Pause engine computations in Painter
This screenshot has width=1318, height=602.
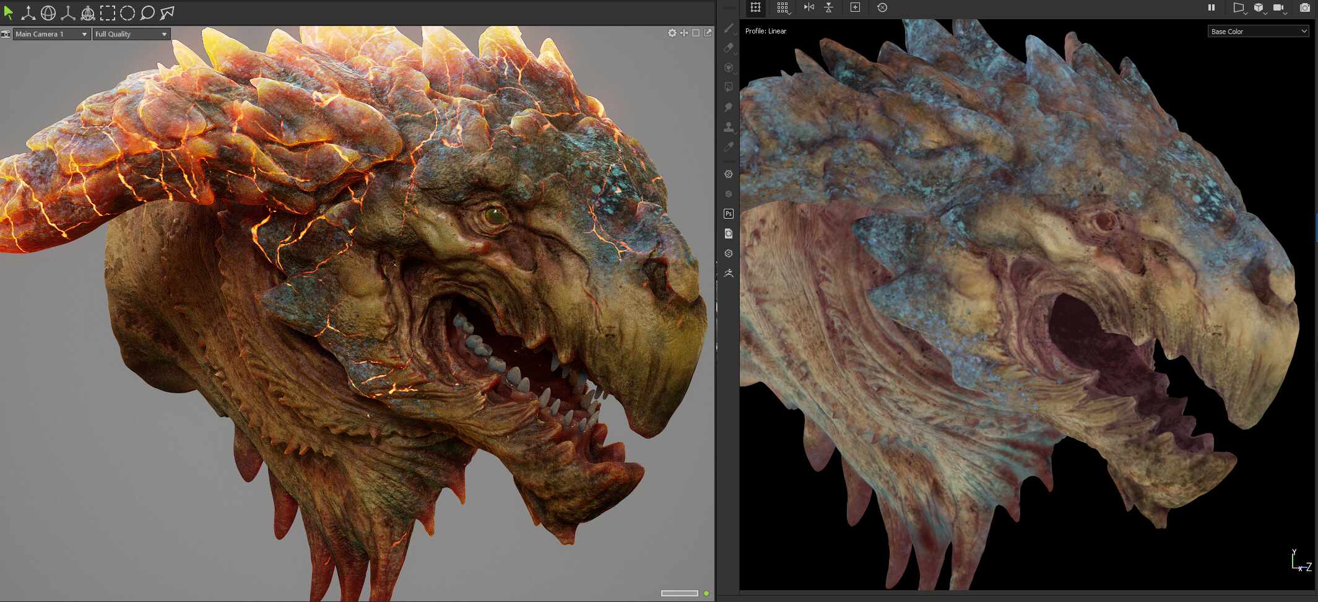click(x=1211, y=7)
